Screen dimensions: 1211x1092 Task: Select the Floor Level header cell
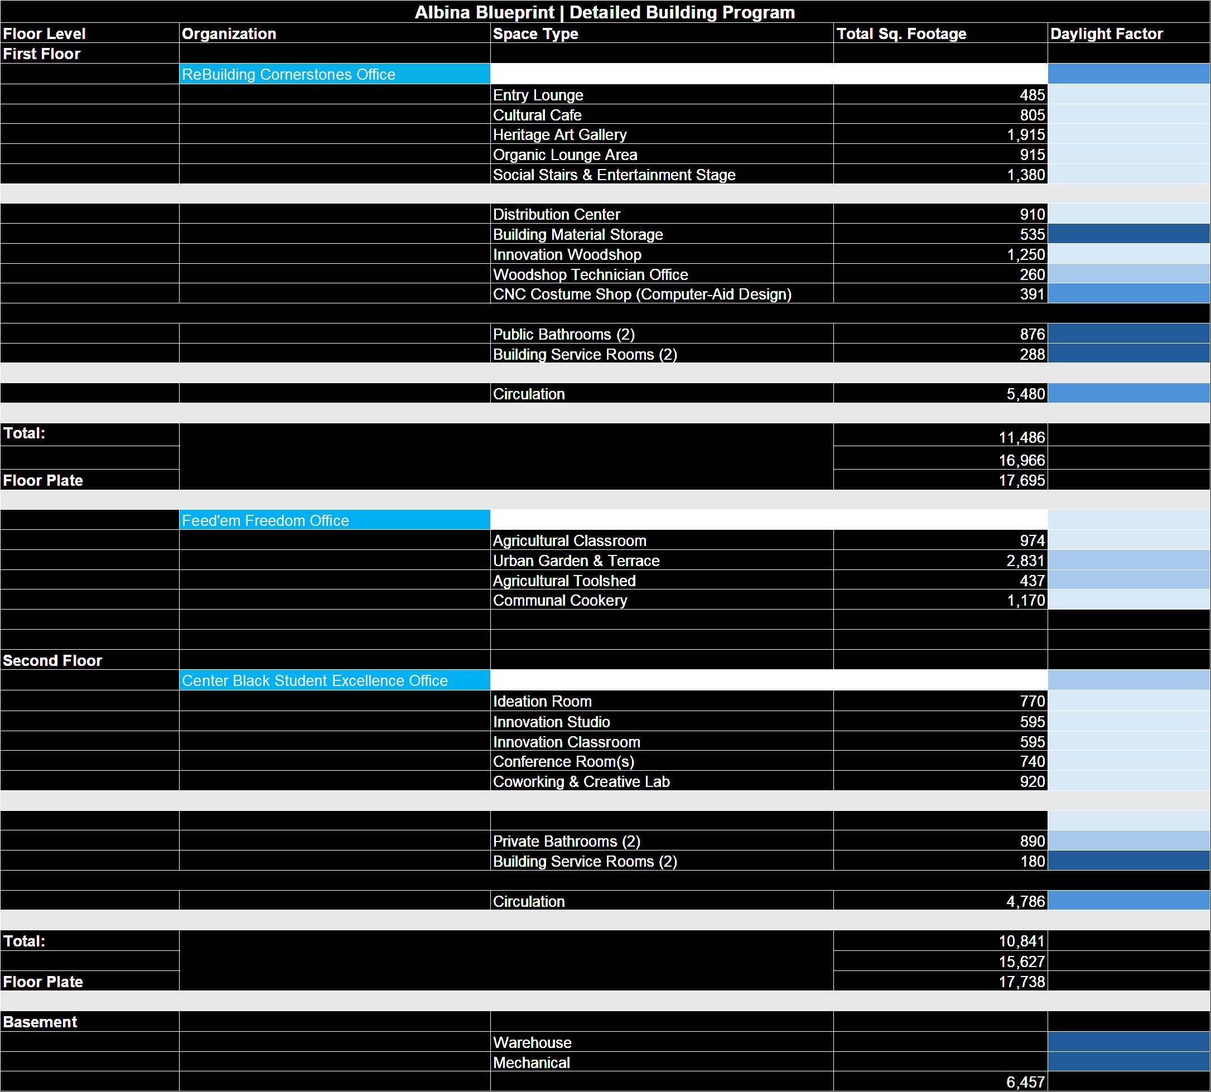[x=89, y=33]
